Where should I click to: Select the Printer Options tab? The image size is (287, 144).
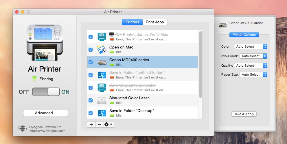[x=244, y=35]
